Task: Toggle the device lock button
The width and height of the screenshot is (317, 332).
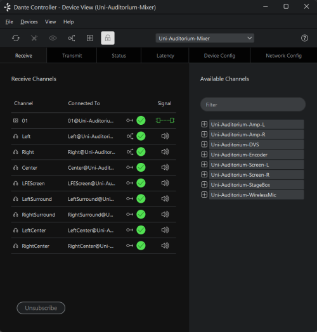Action: tap(108, 38)
